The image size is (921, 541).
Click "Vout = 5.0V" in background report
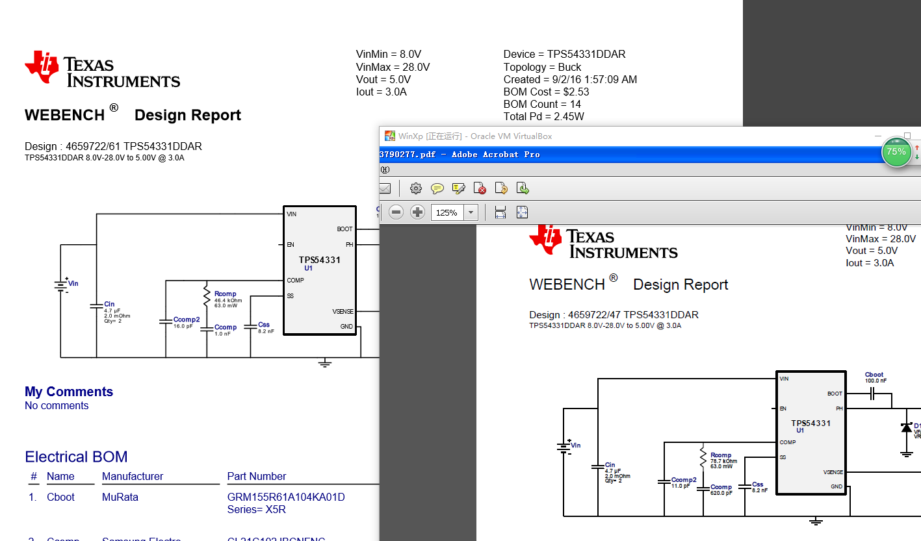point(383,79)
